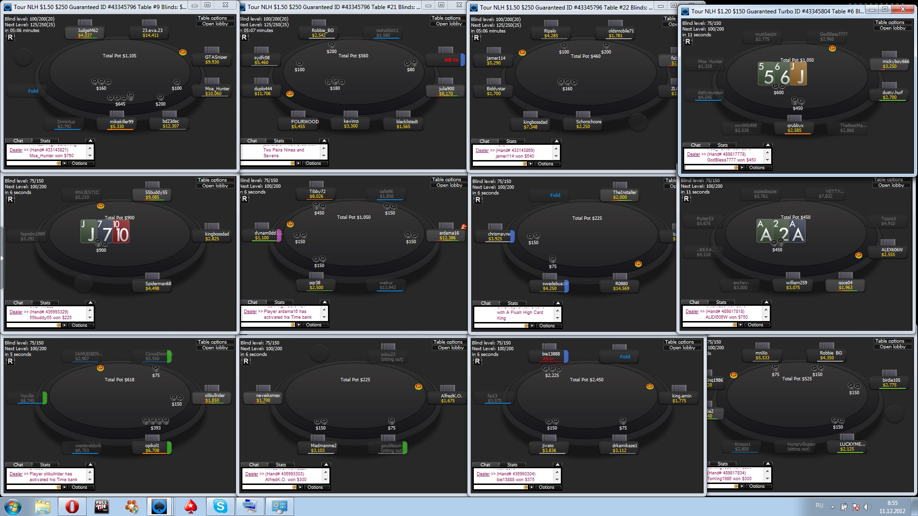Open Windows Explorer from the taskbar
The width and height of the screenshot is (918, 516).
pyautogui.click(x=43, y=506)
